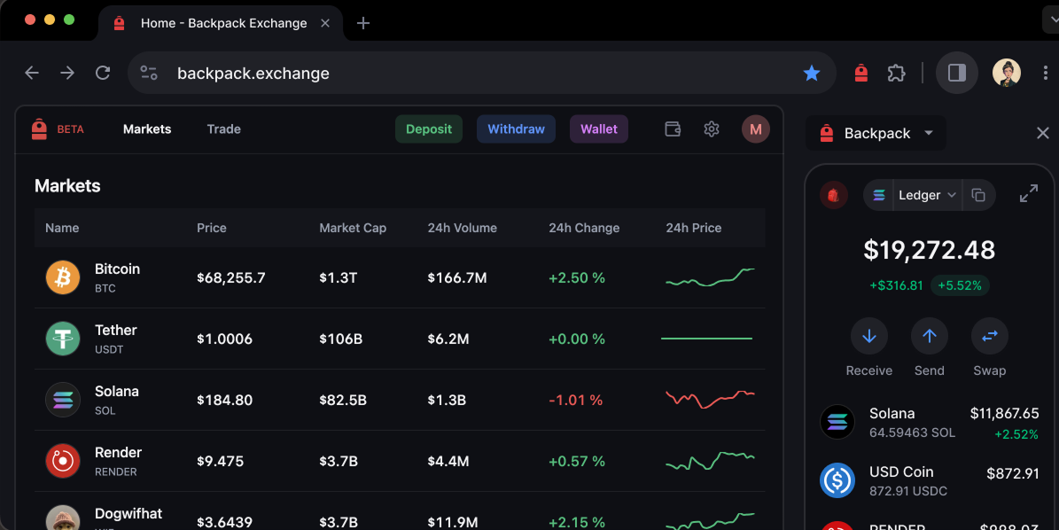Click the browser back arrow
This screenshot has height=530, width=1059.
tap(32, 73)
